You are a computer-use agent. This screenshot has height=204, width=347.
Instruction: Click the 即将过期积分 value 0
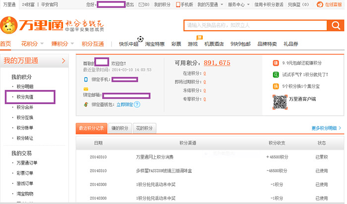pos(204,82)
